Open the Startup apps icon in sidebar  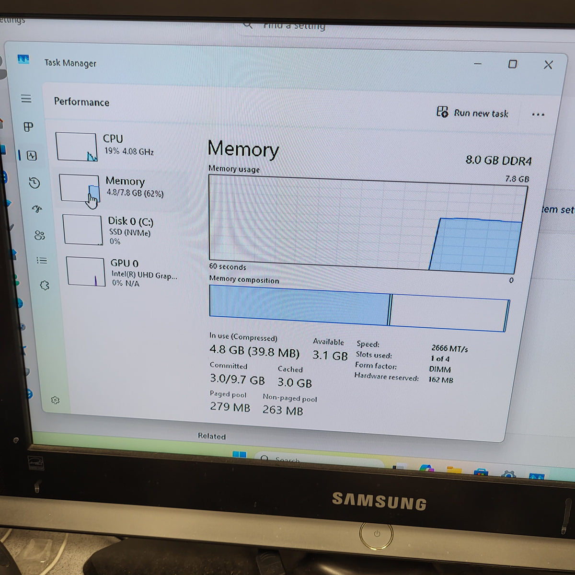click(x=37, y=209)
